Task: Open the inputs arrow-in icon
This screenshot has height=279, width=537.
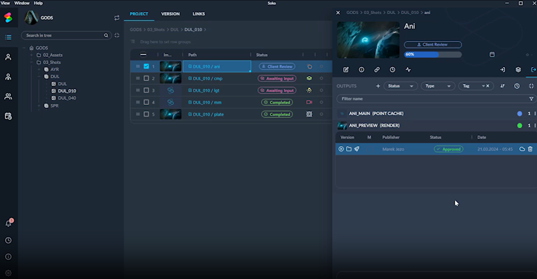Action: click(503, 70)
